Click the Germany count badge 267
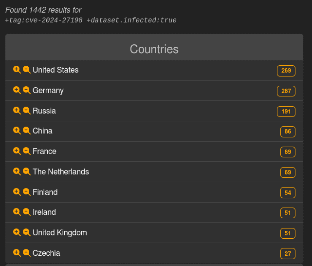This screenshot has height=266, width=312. click(x=286, y=91)
